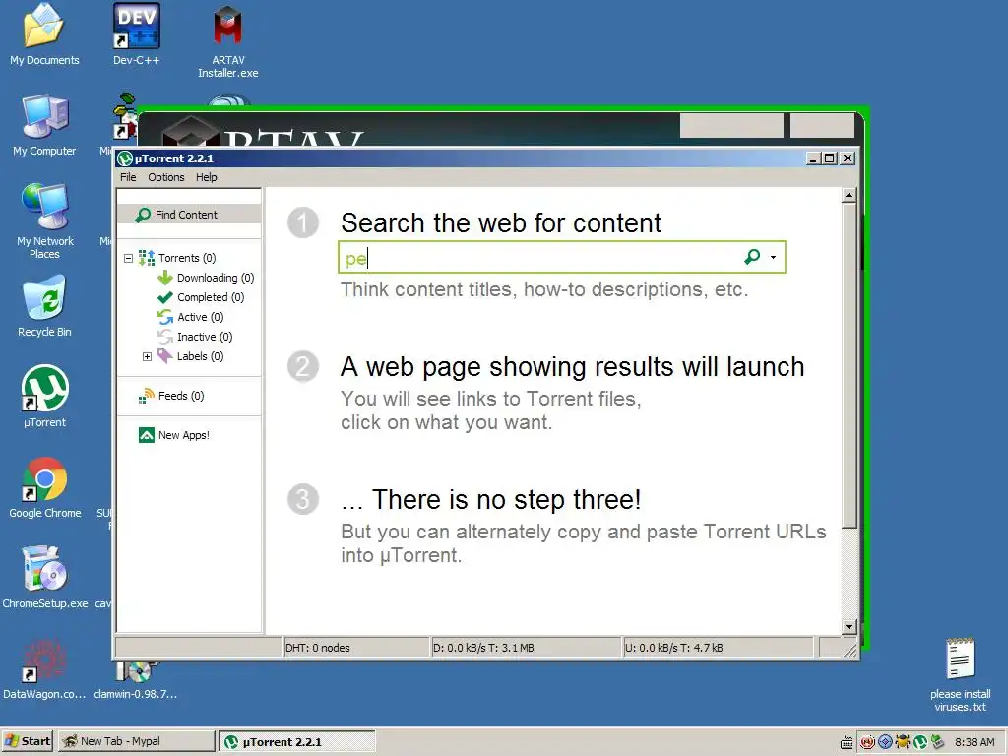Select the ARTAV Installer.exe desktop icon
This screenshot has width=1008, height=756.
pyautogui.click(x=227, y=26)
